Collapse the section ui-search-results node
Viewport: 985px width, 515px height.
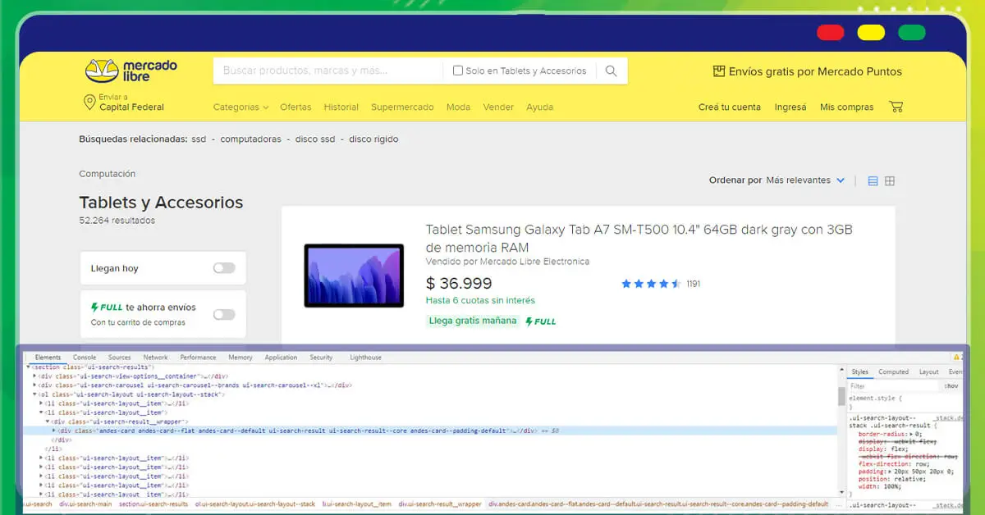pos(29,367)
